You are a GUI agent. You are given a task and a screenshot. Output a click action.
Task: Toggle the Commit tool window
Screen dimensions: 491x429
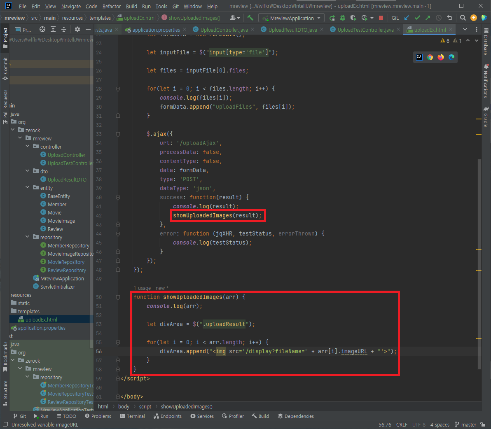[x=5, y=68]
